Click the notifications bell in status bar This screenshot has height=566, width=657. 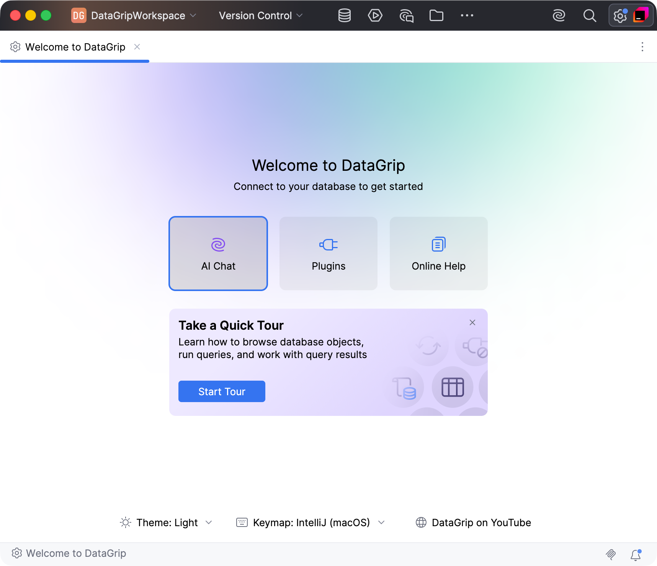[x=636, y=555]
